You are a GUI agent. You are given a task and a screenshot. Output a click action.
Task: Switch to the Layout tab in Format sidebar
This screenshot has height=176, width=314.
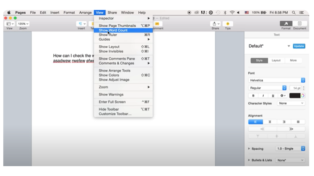[x=276, y=60]
